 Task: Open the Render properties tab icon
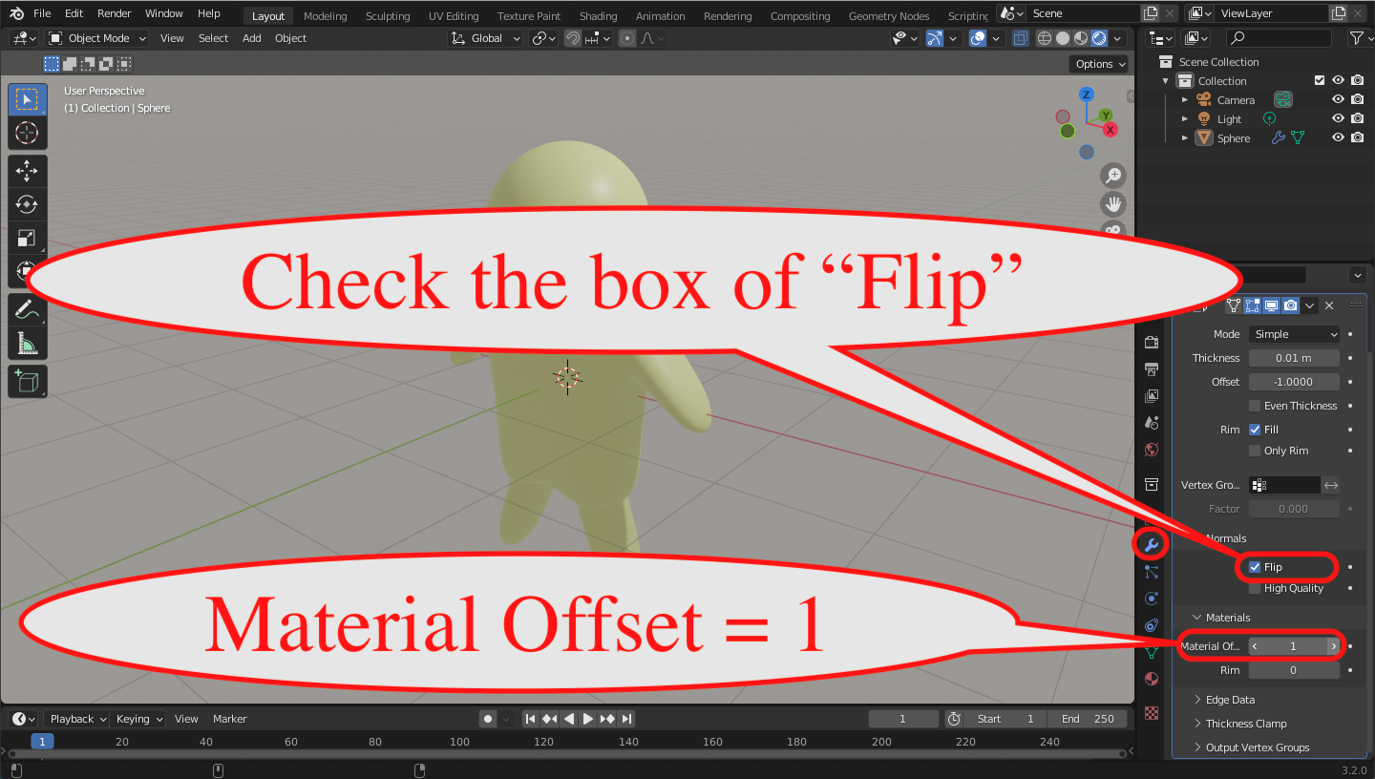(1152, 343)
